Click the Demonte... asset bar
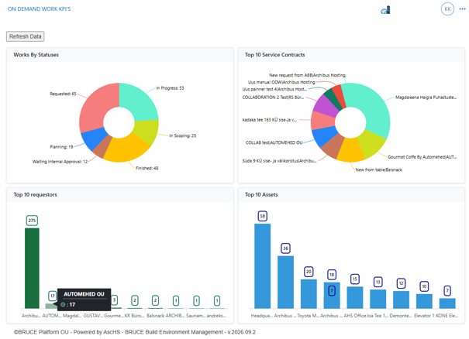This screenshot has width=469, height=339. 401,300
